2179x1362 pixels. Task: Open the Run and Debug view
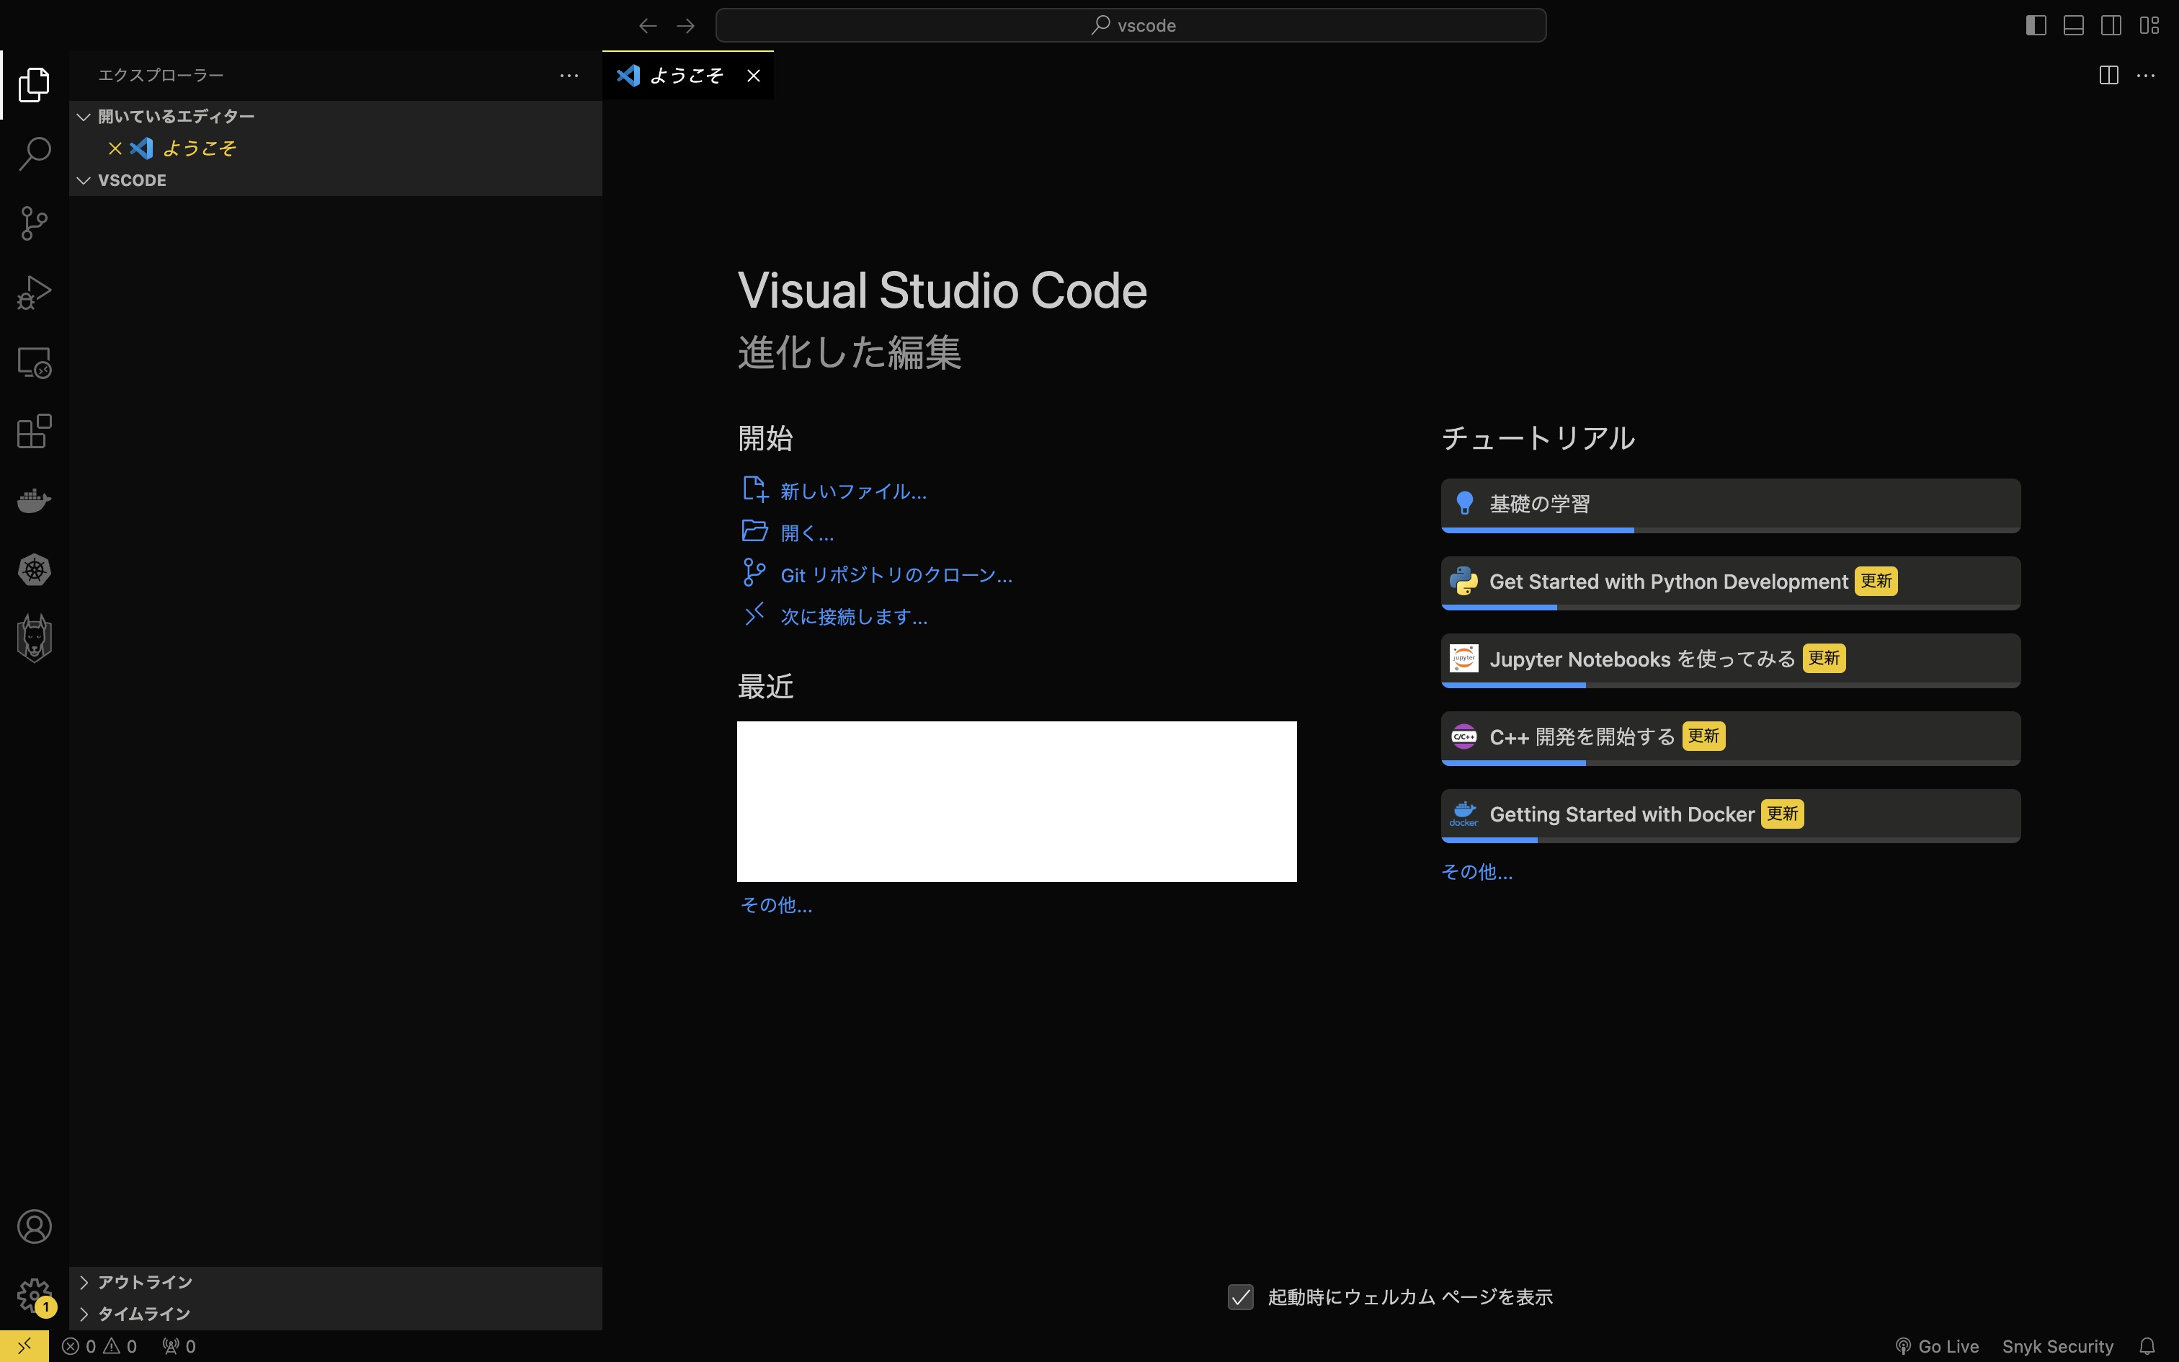tap(34, 292)
